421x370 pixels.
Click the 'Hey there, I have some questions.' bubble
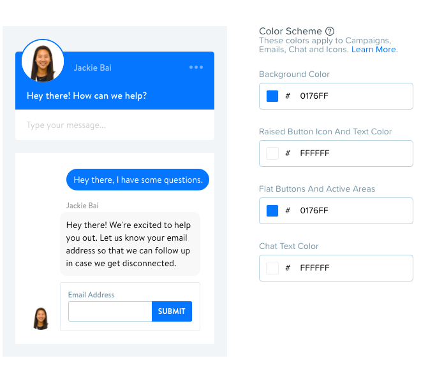pos(138,180)
